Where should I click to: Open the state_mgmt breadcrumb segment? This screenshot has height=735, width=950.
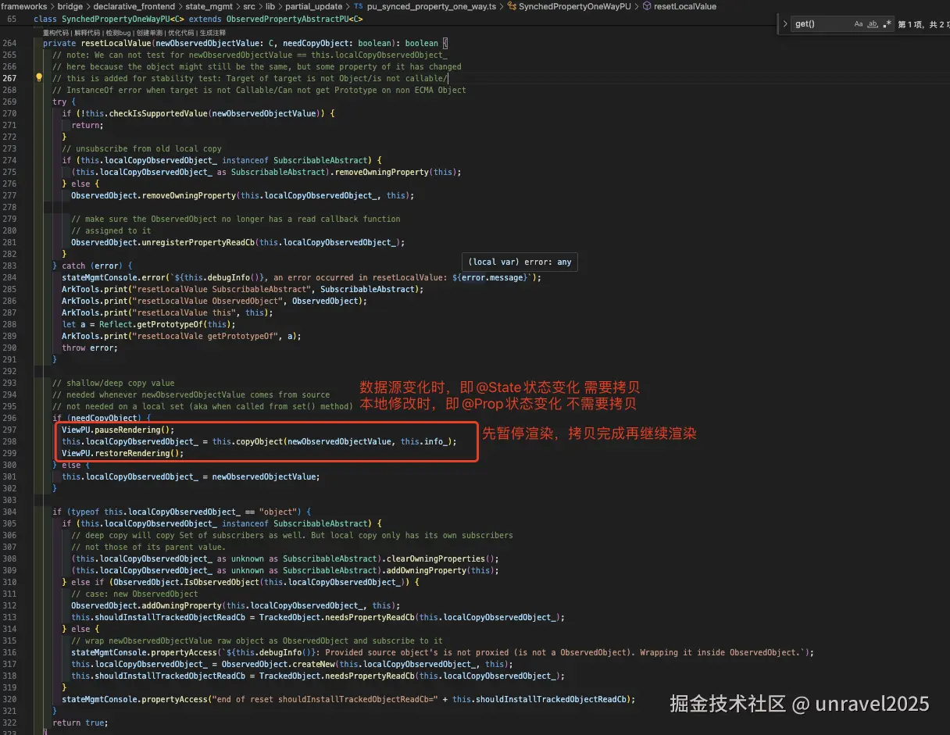209,6
